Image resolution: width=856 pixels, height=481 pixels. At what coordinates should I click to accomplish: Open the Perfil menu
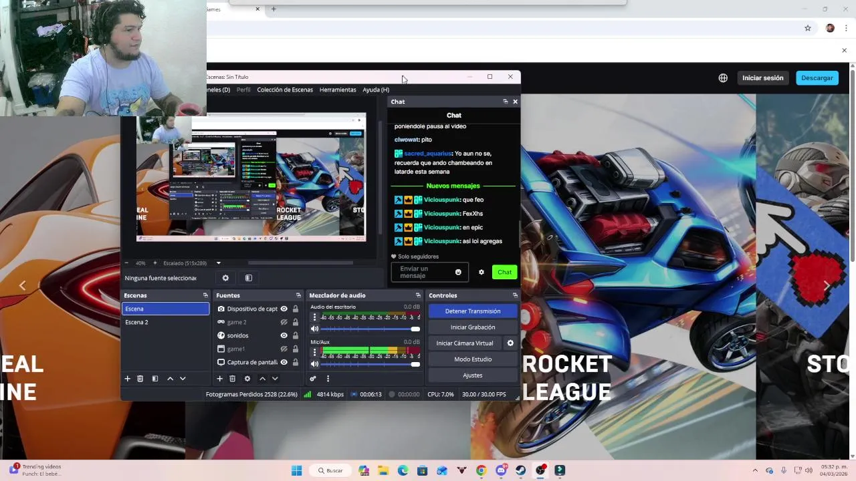click(243, 90)
